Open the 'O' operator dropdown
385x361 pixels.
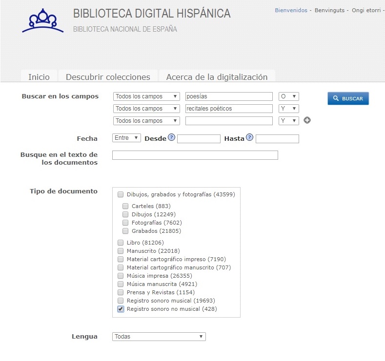289,96
